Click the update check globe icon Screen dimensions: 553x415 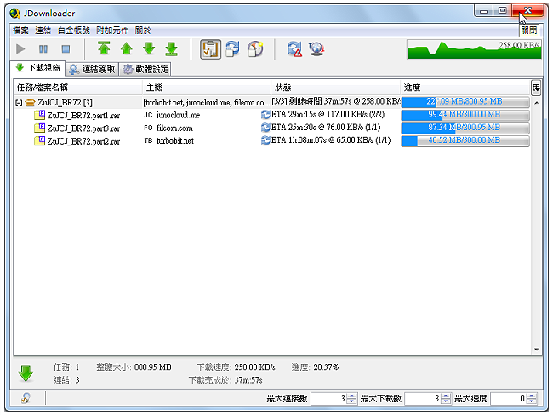316,49
